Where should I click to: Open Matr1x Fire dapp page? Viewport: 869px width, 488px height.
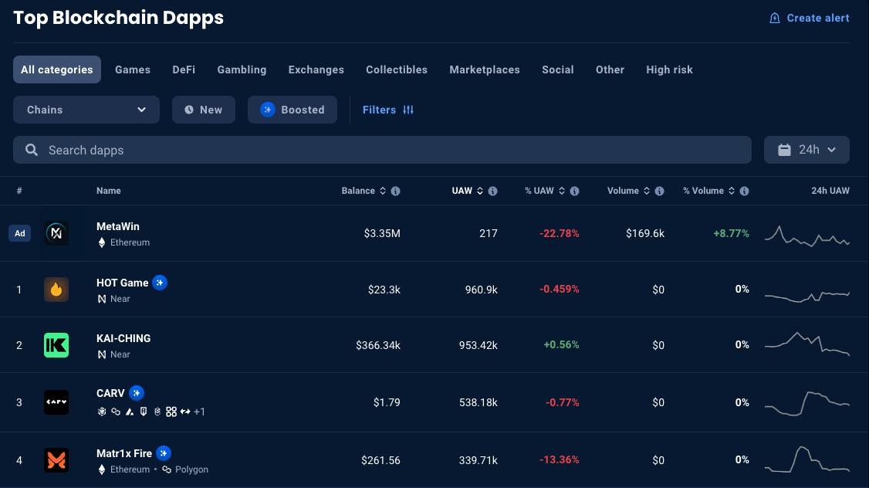124,453
